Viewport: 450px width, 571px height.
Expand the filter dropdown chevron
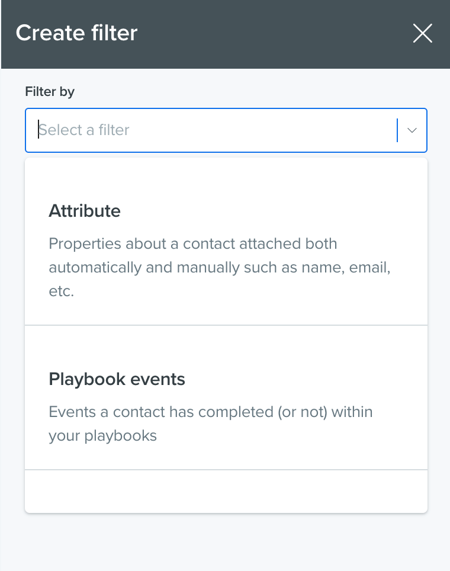412,130
